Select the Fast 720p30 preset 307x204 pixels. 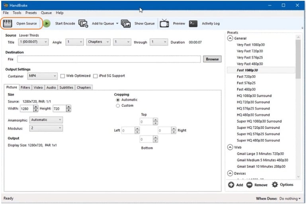[x=246, y=76]
